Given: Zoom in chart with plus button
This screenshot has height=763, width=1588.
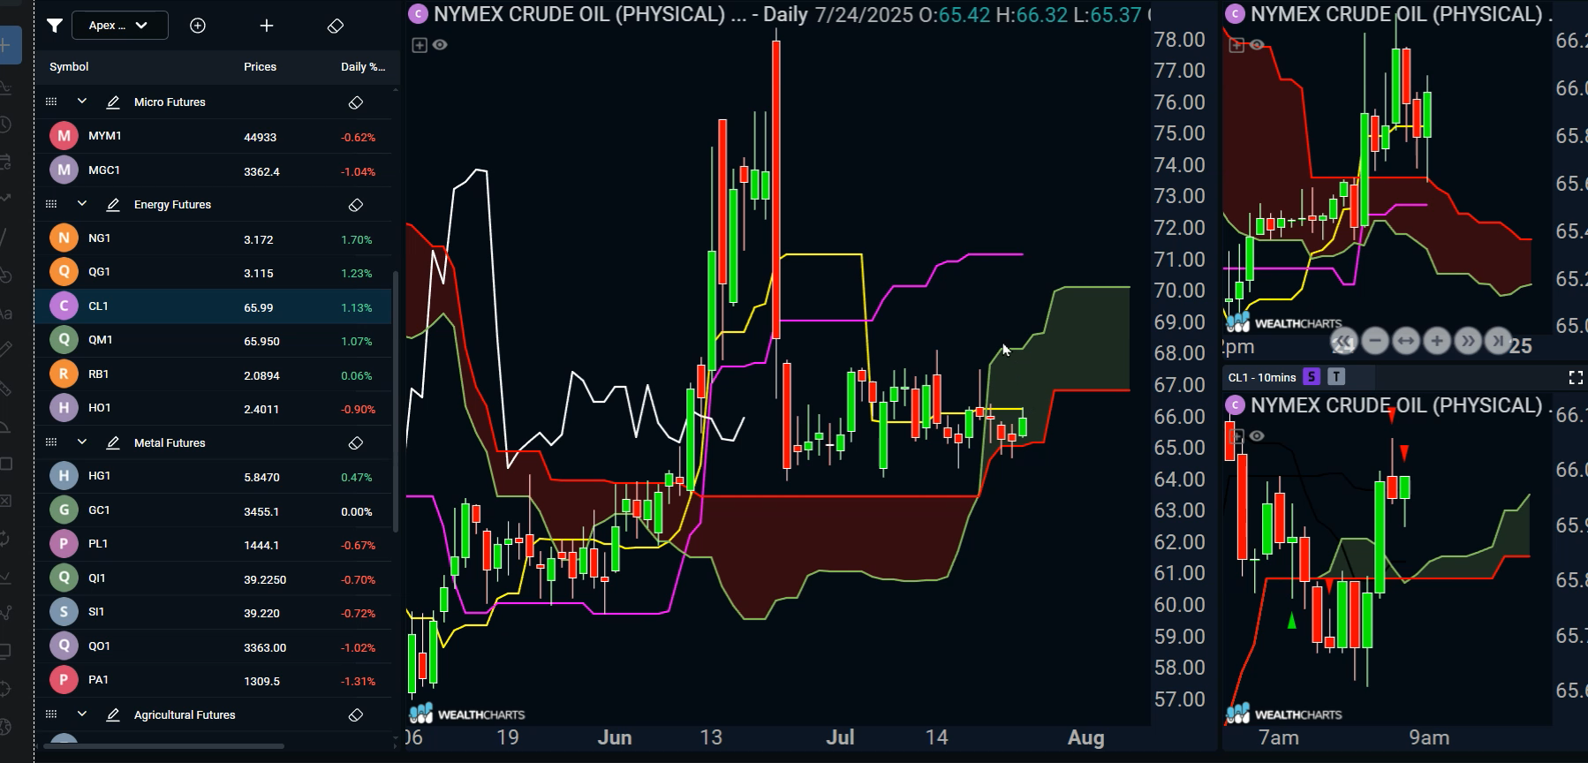Looking at the screenshot, I should [x=1437, y=341].
